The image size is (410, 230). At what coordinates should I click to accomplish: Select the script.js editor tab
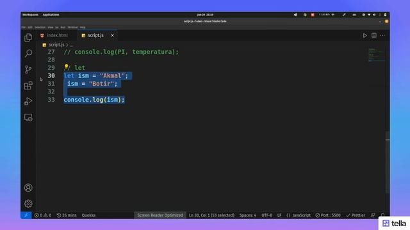pyautogui.click(x=95, y=35)
